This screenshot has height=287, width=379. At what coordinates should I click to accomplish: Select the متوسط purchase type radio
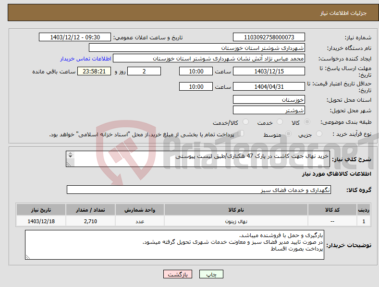click(x=288, y=133)
